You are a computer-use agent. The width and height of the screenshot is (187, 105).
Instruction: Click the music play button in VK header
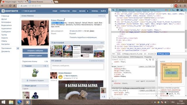coord(88,11)
